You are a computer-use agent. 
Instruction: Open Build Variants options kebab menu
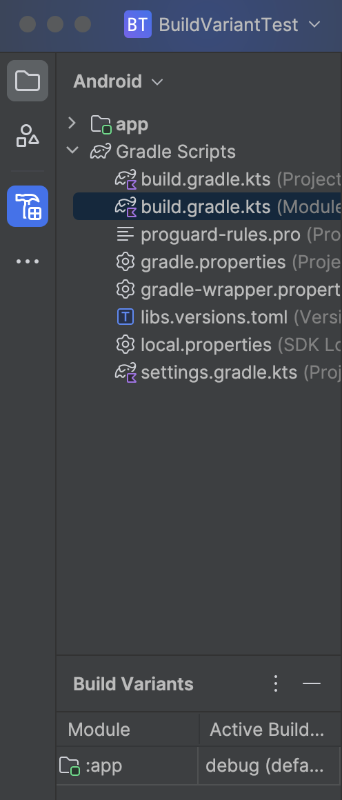click(276, 683)
